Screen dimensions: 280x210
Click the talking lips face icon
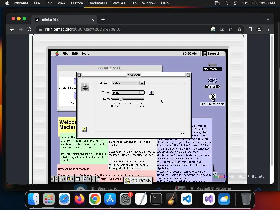pos(85,87)
